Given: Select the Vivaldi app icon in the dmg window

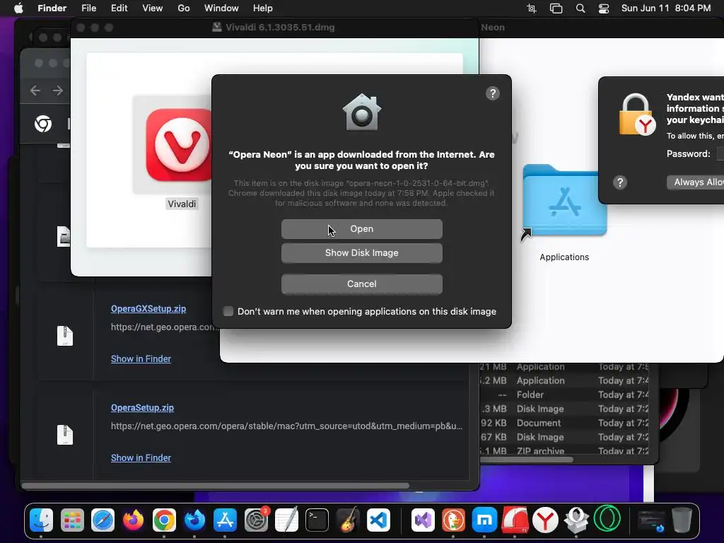Looking at the screenshot, I should pyautogui.click(x=179, y=145).
